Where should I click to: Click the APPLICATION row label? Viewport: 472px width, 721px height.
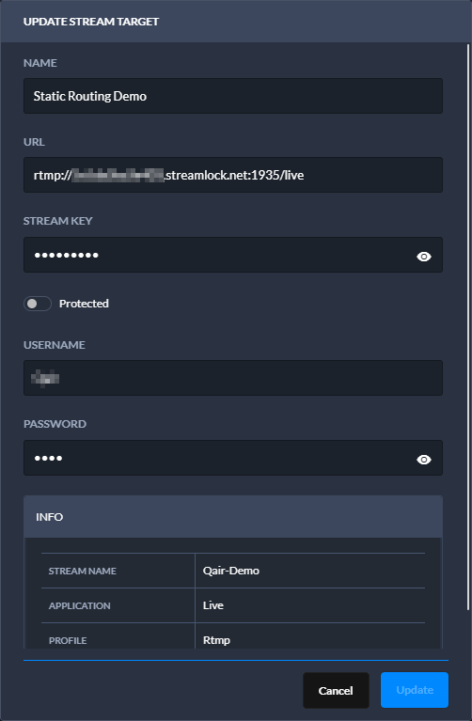[x=80, y=605]
